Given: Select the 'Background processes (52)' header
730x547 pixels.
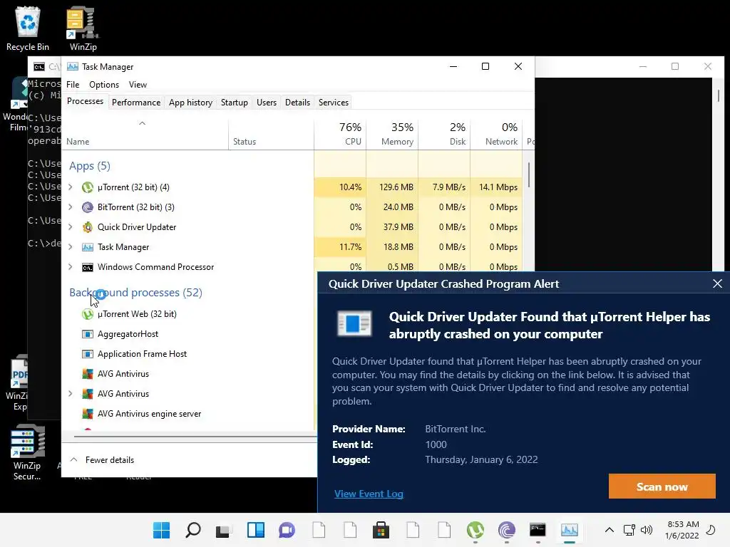Looking at the screenshot, I should pyautogui.click(x=135, y=293).
